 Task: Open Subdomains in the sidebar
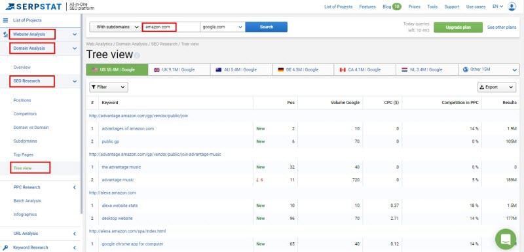25,141
